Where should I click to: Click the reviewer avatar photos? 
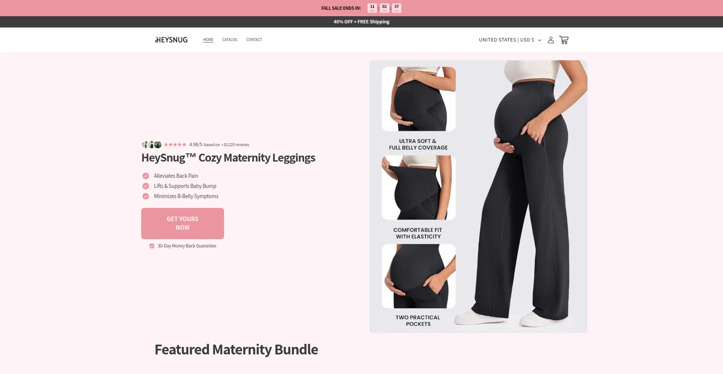[152, 145]
